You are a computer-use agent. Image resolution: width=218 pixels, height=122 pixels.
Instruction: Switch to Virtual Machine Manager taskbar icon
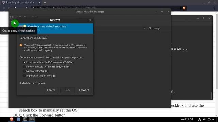pyautogui.click(x=32, y=119)
